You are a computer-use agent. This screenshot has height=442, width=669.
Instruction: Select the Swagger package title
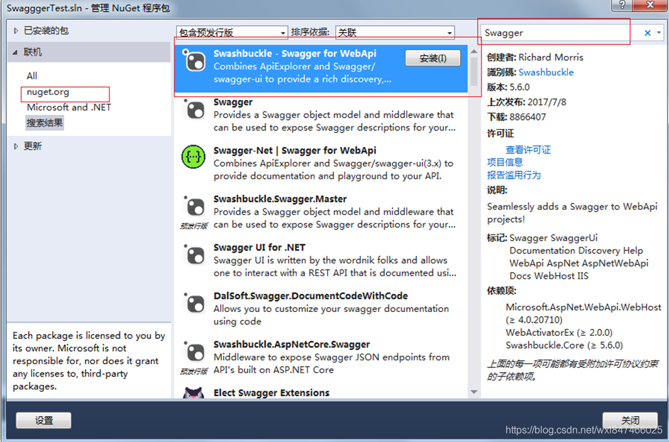pyautogui.click(x=233, y=102)
